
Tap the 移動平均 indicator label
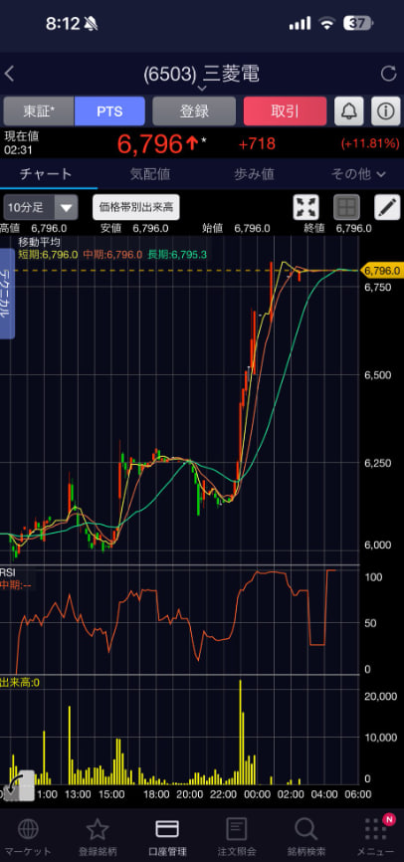tap(39, 241)
